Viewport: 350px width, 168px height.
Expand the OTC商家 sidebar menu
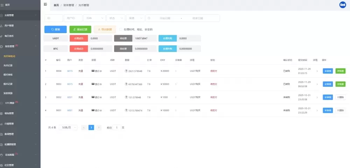[20, 103]
